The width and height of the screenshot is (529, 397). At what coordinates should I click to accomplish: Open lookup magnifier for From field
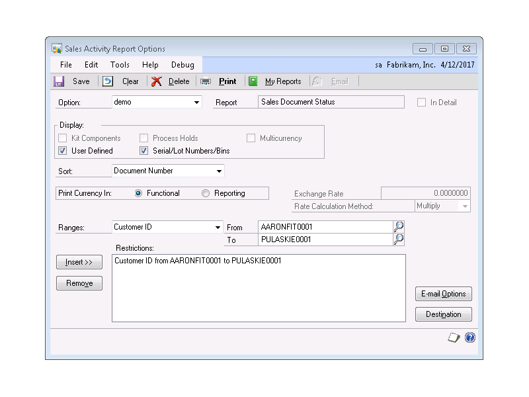pyautogui.click(x=399, y=227)
